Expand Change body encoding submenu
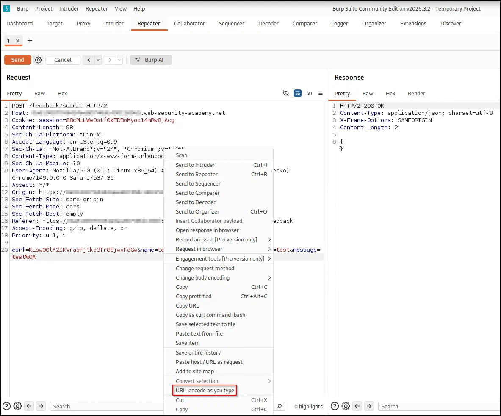Viewport: 501px width, 416px height. pyautogui.click(x=219, y=277)
